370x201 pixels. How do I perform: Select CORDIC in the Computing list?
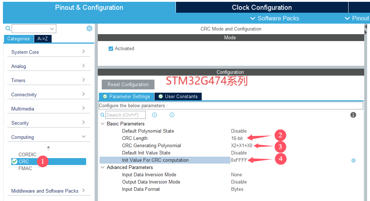coord(28,154)
